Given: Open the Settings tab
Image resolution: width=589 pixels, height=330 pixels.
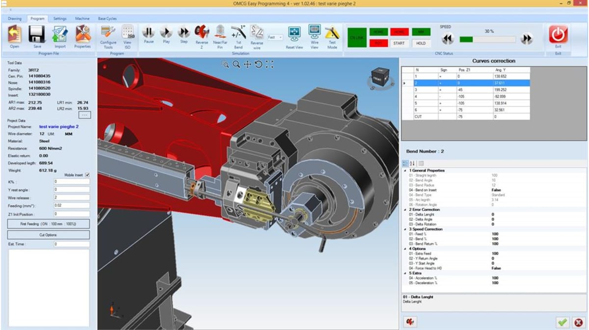Looking at the screenshot, I should pyautogui.click(x=60, y=19).
